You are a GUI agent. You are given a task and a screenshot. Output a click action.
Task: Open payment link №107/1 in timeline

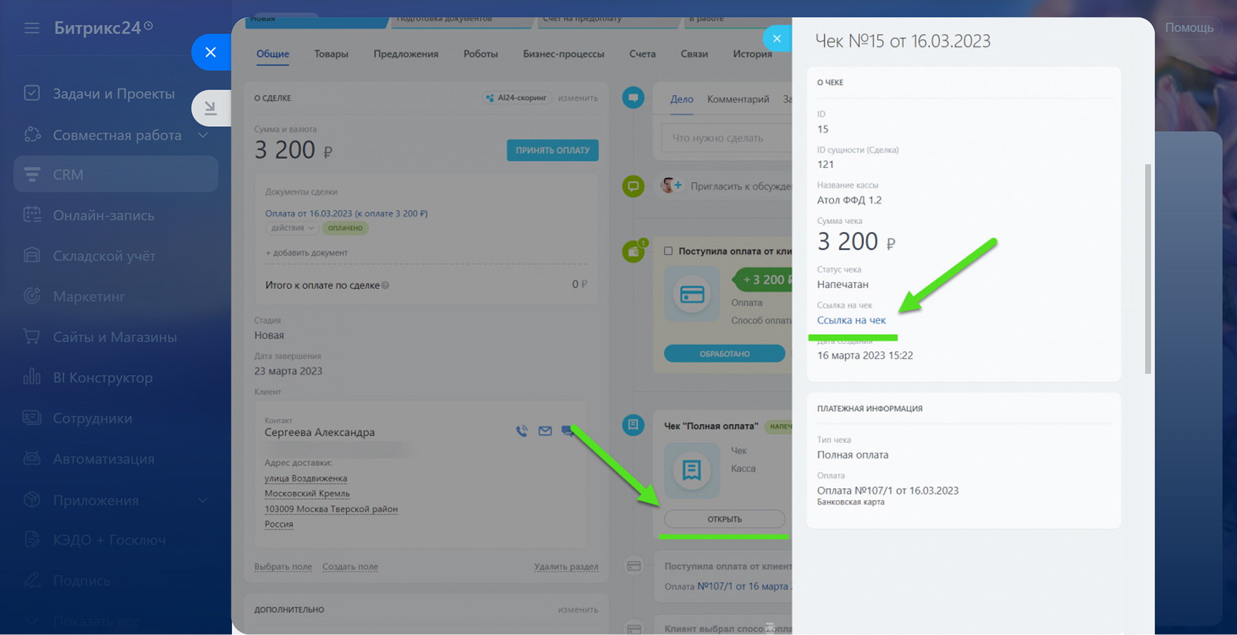744,586
